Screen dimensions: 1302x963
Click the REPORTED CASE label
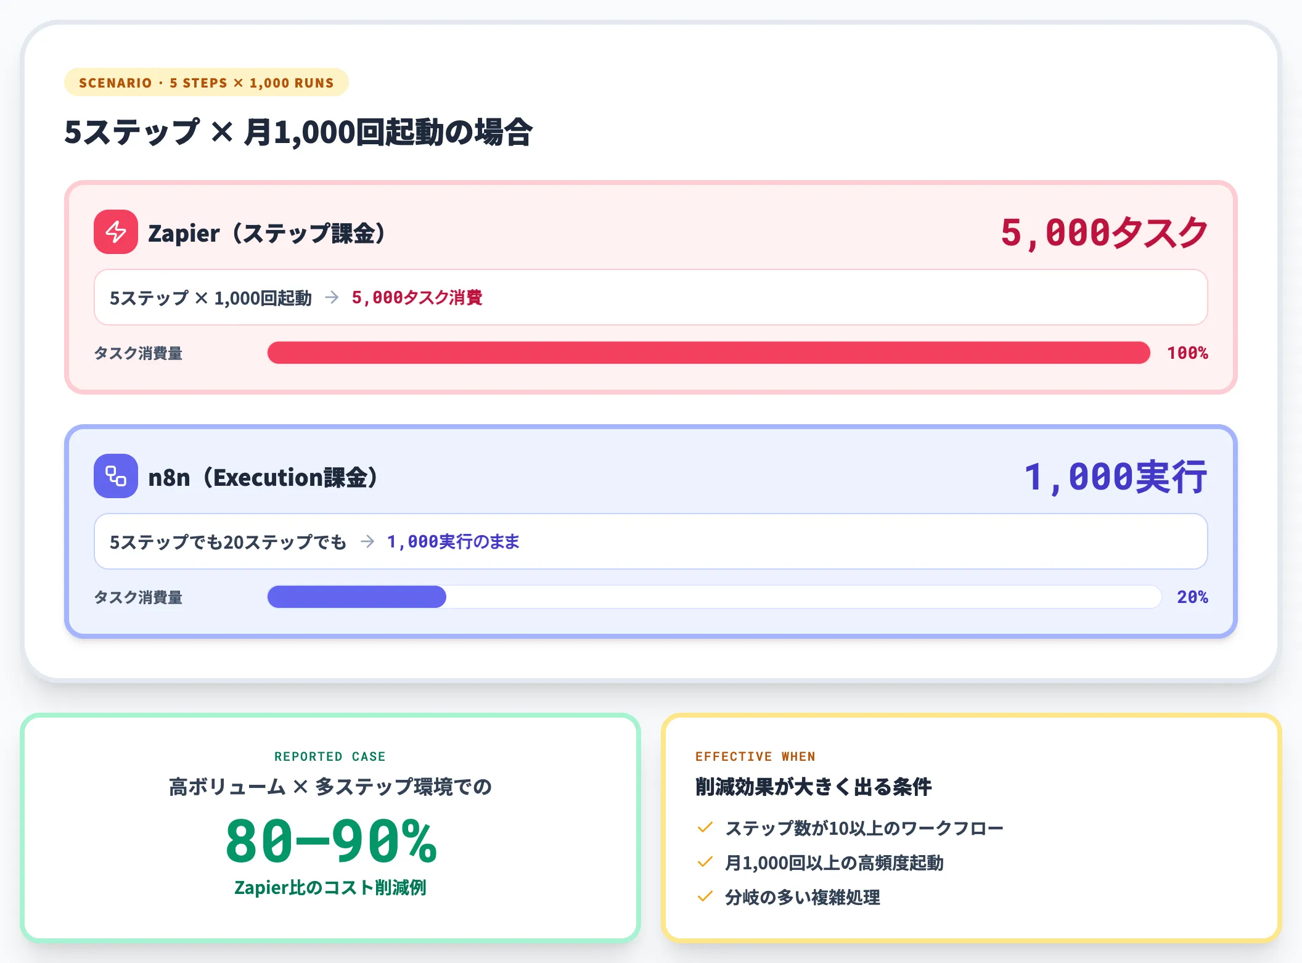click(330, 756)
